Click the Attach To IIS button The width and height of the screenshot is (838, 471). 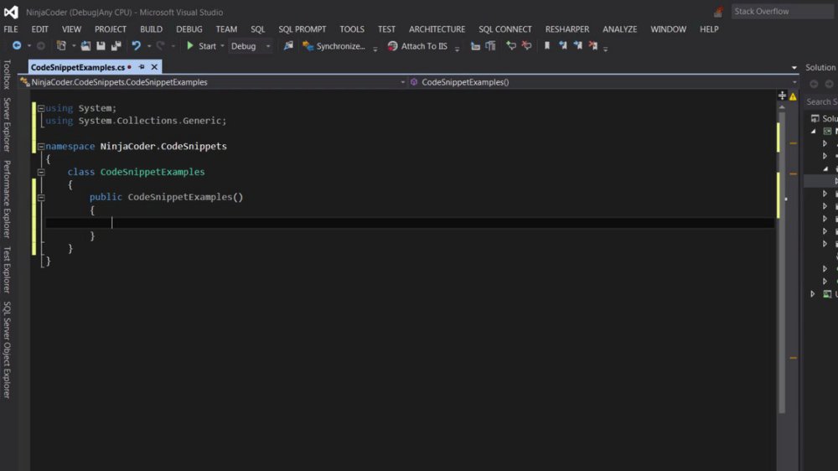417,46
